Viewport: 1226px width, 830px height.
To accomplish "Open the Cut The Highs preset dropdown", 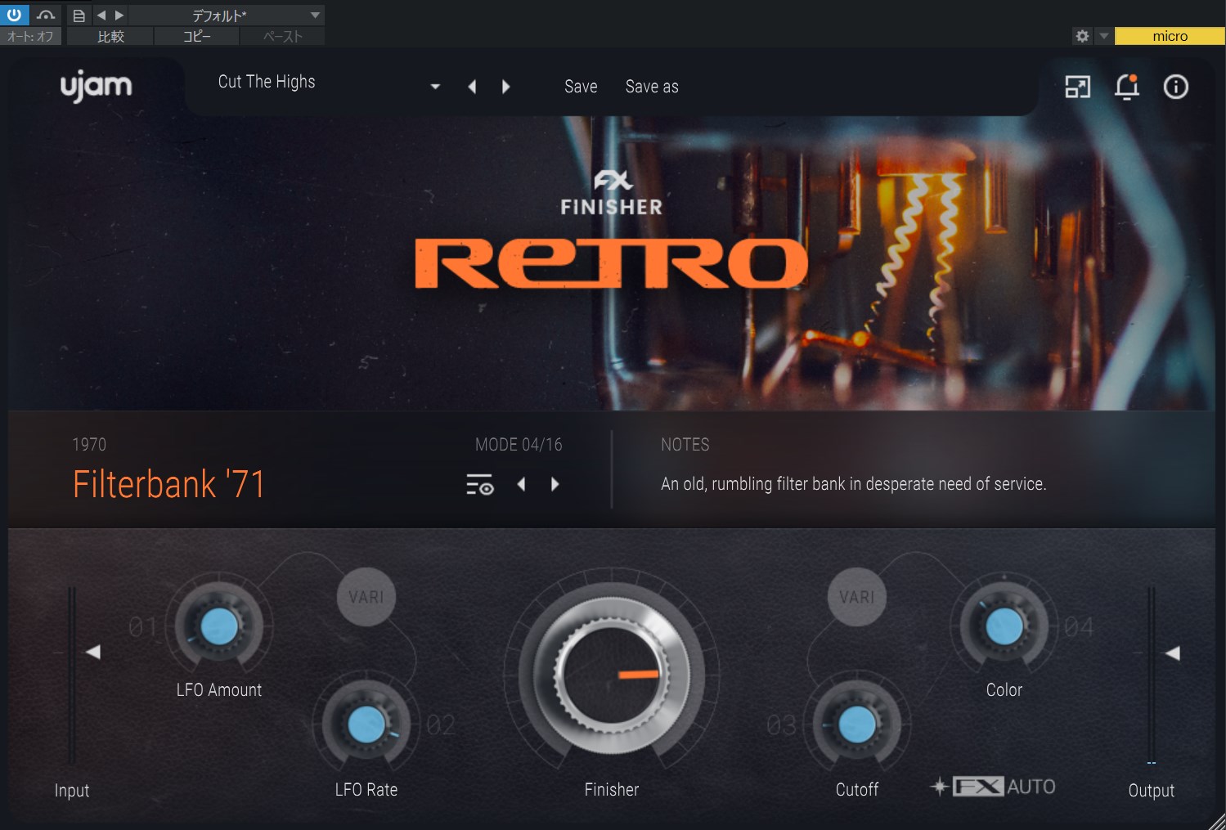I will click(x=435, y=87).
